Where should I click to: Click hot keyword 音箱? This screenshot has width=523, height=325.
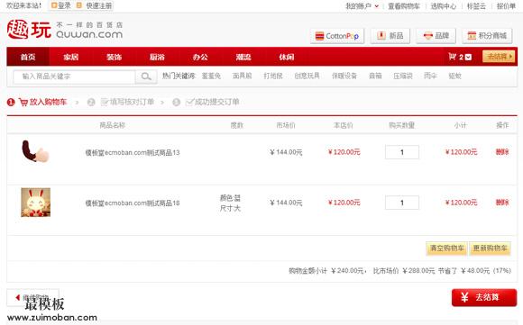(x=375, y=76)
